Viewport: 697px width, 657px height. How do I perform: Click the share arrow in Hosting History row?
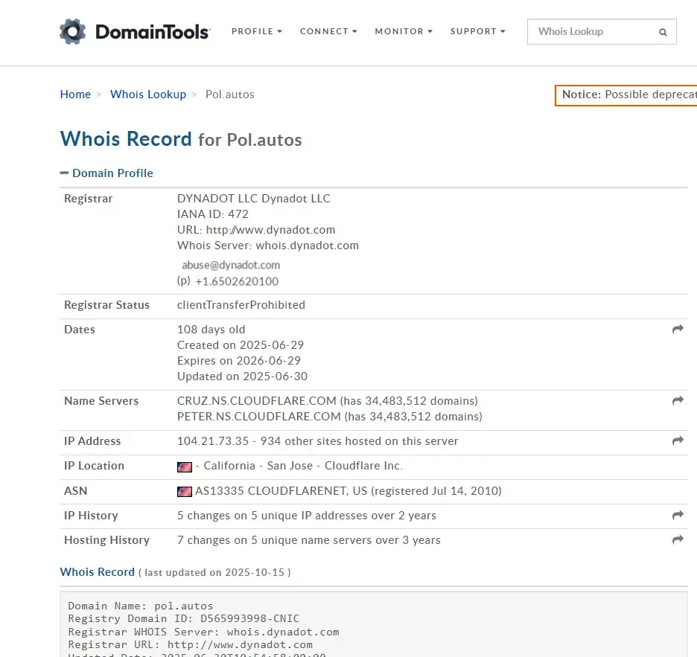(x=678, y=539)
